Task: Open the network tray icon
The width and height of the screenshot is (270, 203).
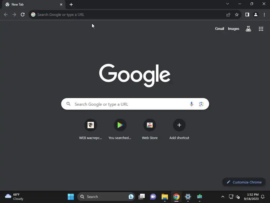Action: pyautogui.click(x=231, y=197)
